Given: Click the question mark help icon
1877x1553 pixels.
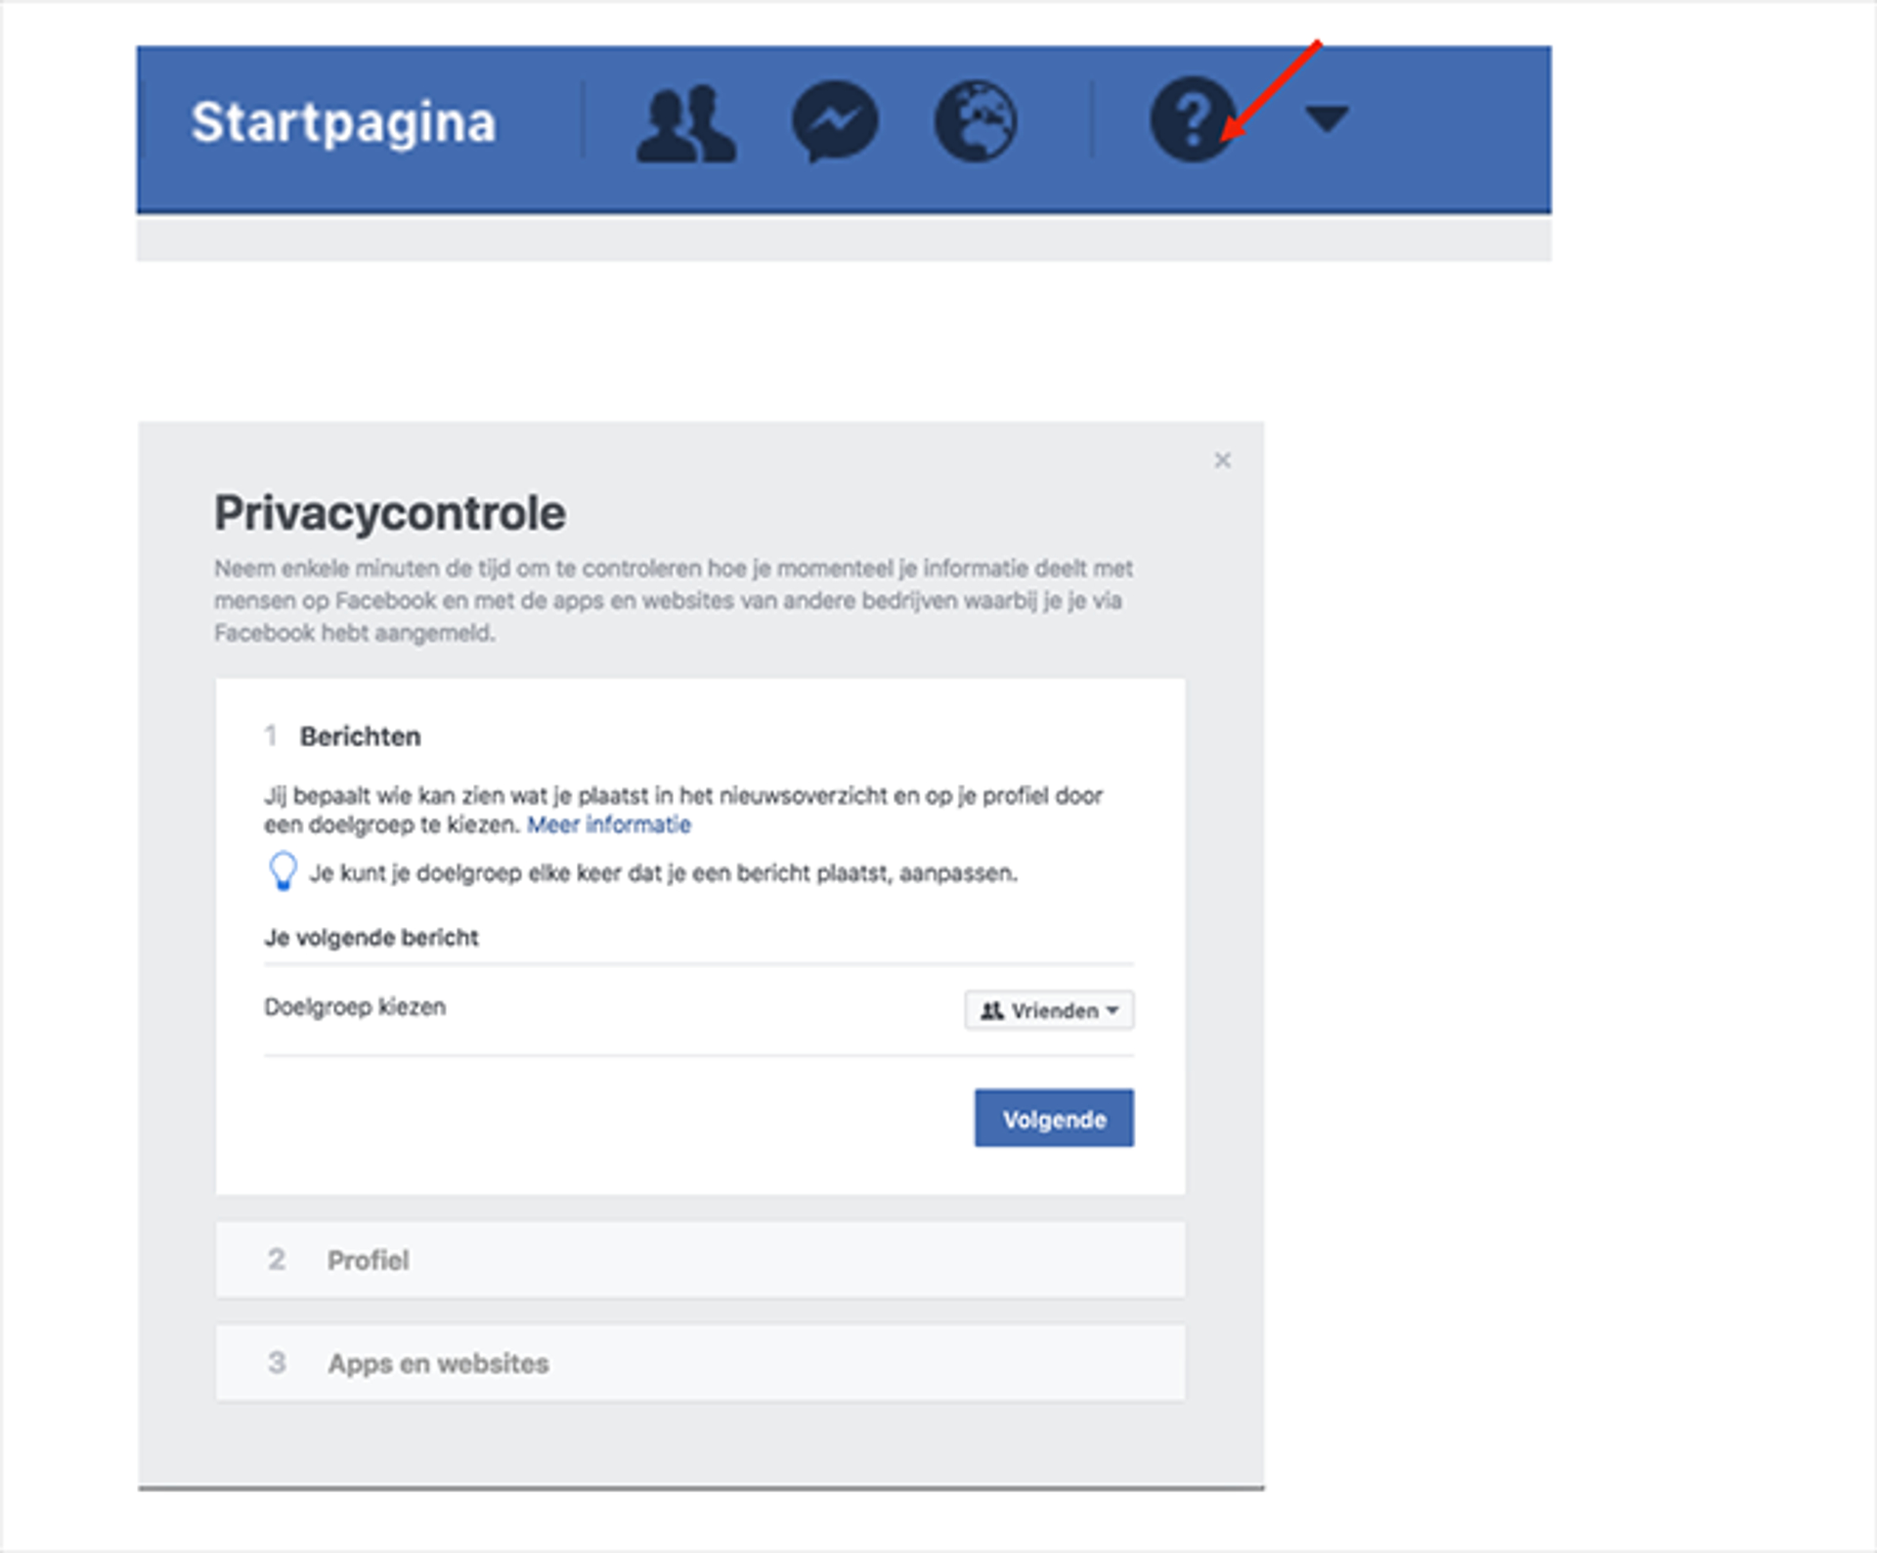Looking at the screenshot, I should point(1193,119).
